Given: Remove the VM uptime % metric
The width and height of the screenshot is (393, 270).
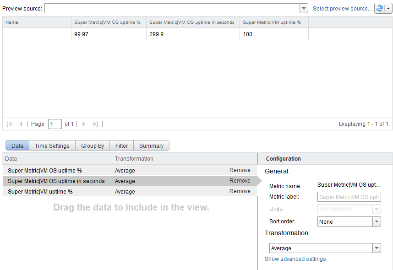Looking at the screenshot, I should [240, 191].
